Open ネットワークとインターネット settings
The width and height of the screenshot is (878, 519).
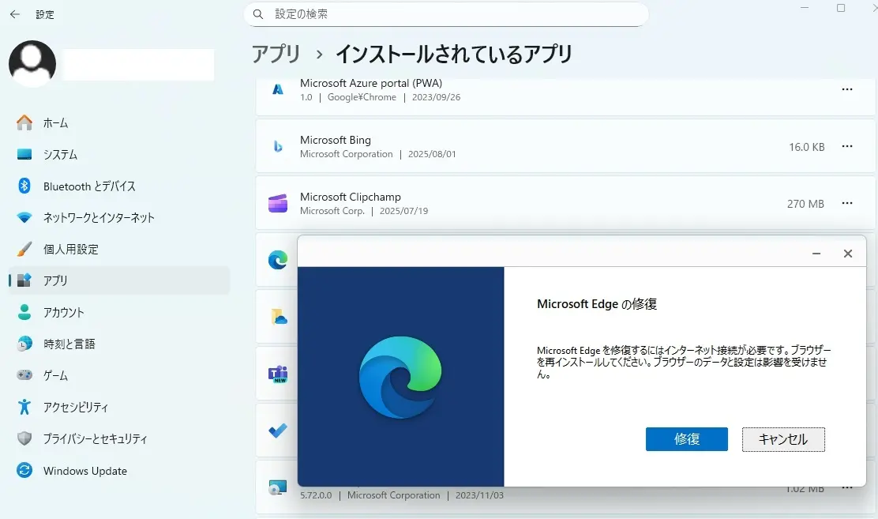[x=118, y=217]
